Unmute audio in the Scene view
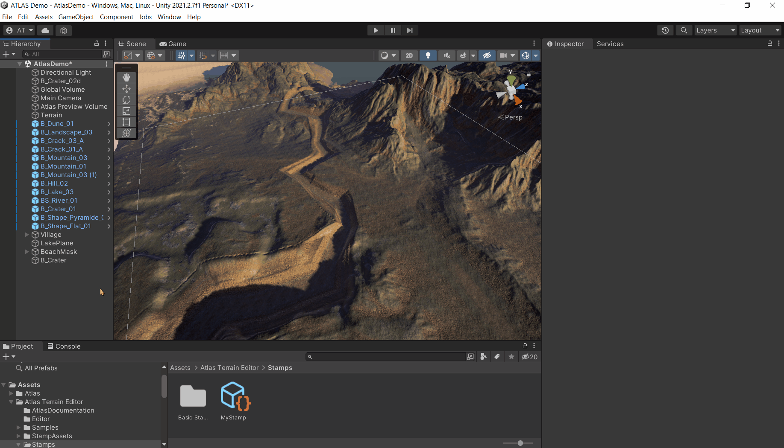Screen dimensions: 784x448 pos(446,55)
